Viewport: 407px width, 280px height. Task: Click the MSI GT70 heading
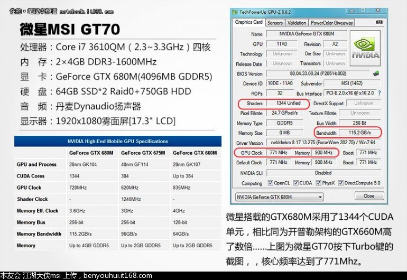pyautogui.click(x=70, y=29)
